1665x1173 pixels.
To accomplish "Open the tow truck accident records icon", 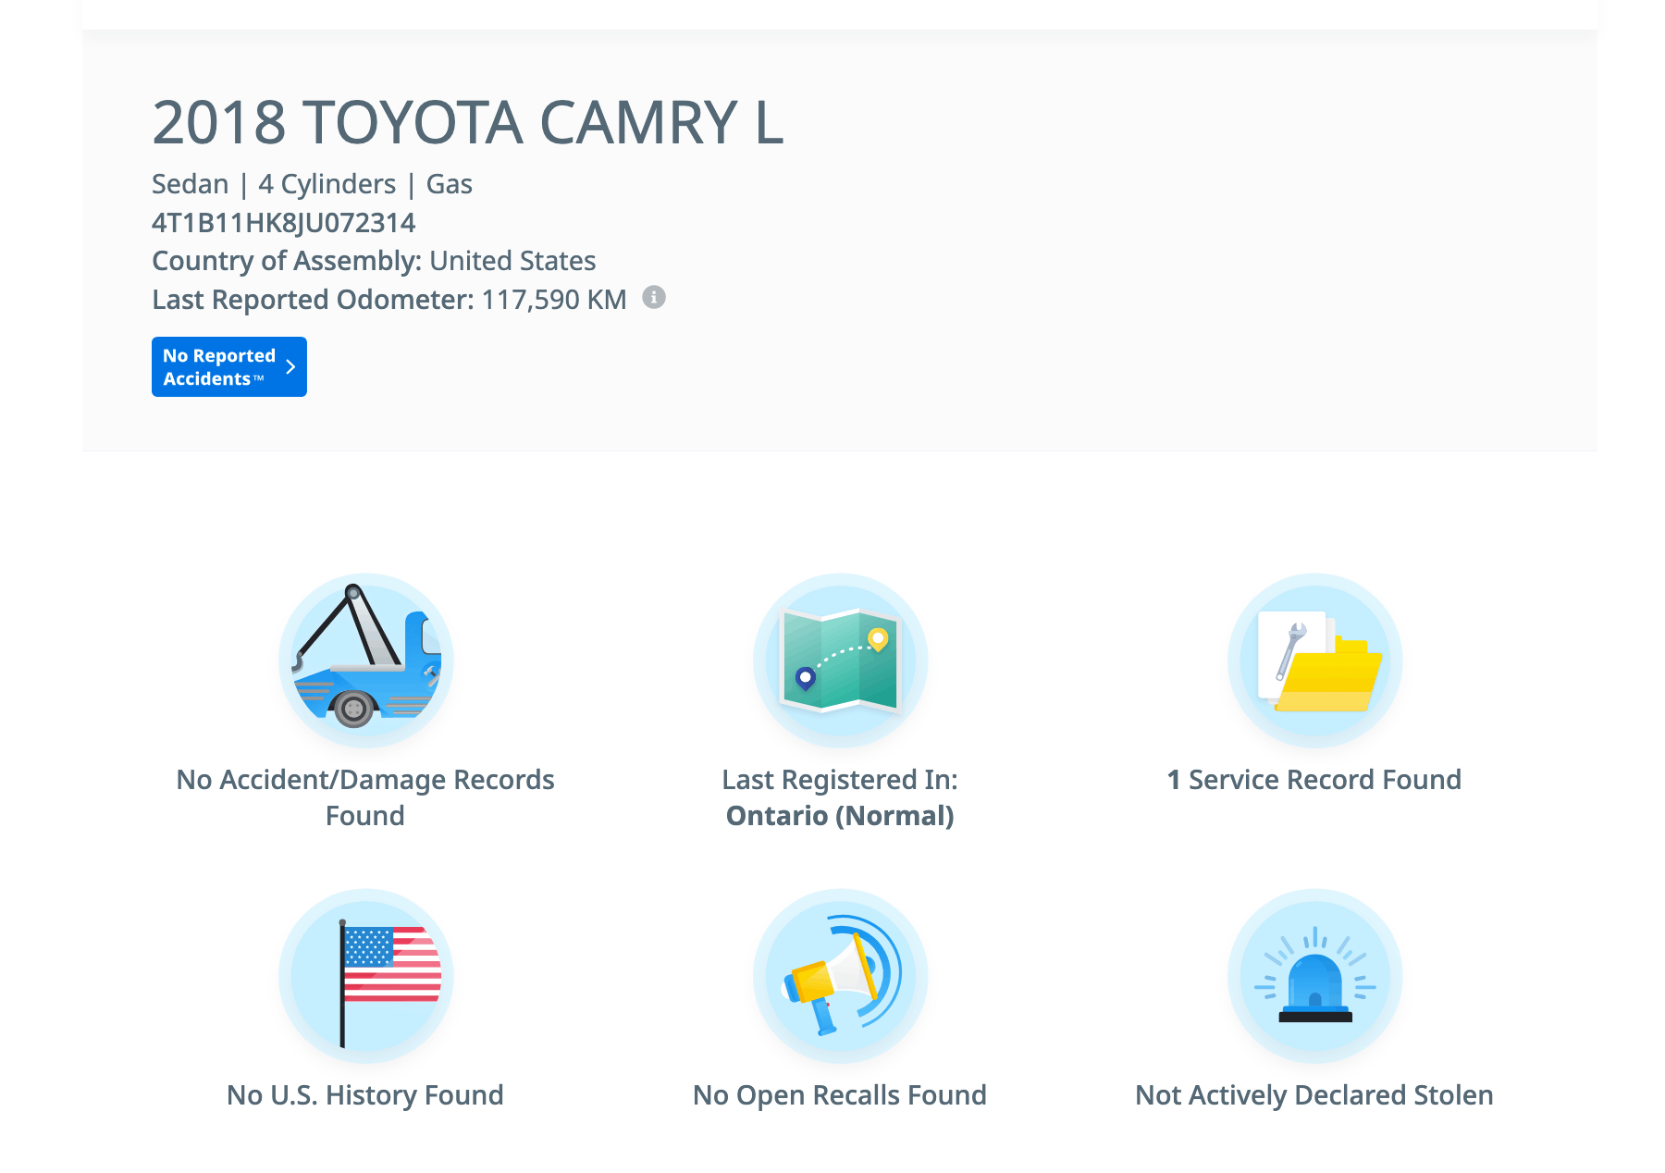I will coord(366,661).
